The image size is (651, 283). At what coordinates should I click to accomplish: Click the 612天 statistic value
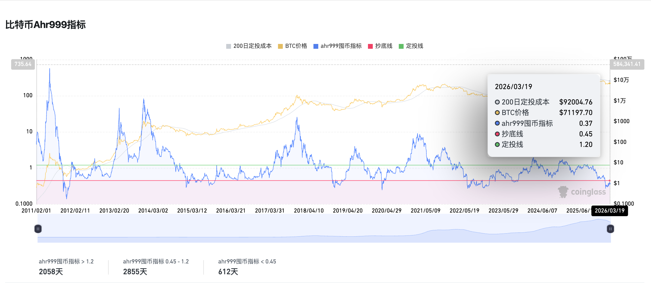[228, 272]
